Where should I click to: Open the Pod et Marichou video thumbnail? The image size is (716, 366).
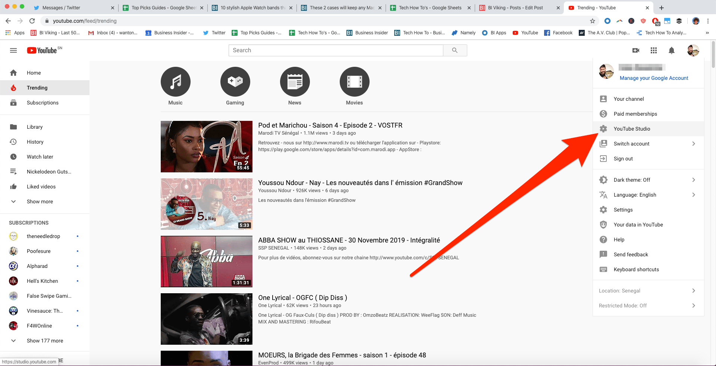(x=206, y=146)
